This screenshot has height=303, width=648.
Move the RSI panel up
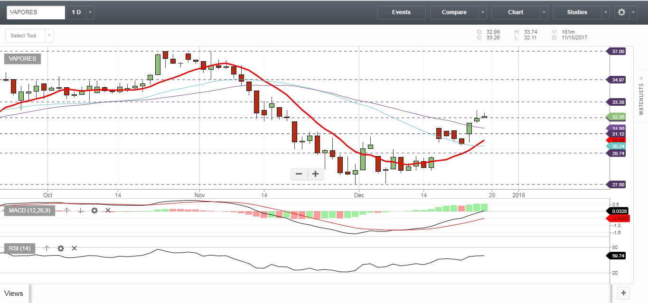coord(47,248)
